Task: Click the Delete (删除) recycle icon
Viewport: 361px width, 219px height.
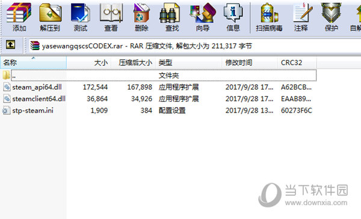Action: [141, 17]
